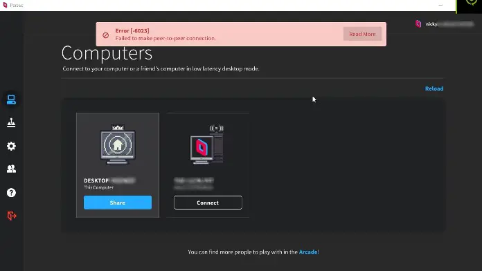
Task: Open the Help question mark icon
Action: [11, 193]
